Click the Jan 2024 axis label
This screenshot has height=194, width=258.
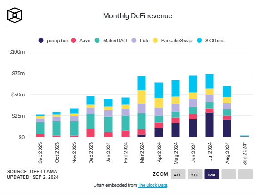108,152
